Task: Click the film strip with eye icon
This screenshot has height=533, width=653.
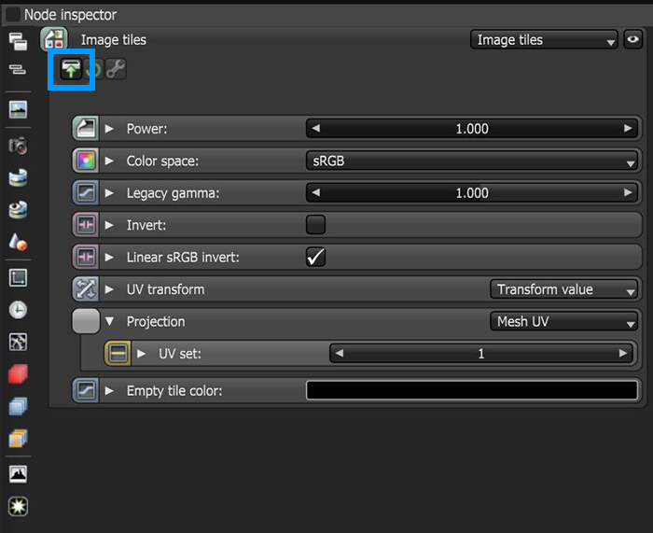Action: point(18,210)
